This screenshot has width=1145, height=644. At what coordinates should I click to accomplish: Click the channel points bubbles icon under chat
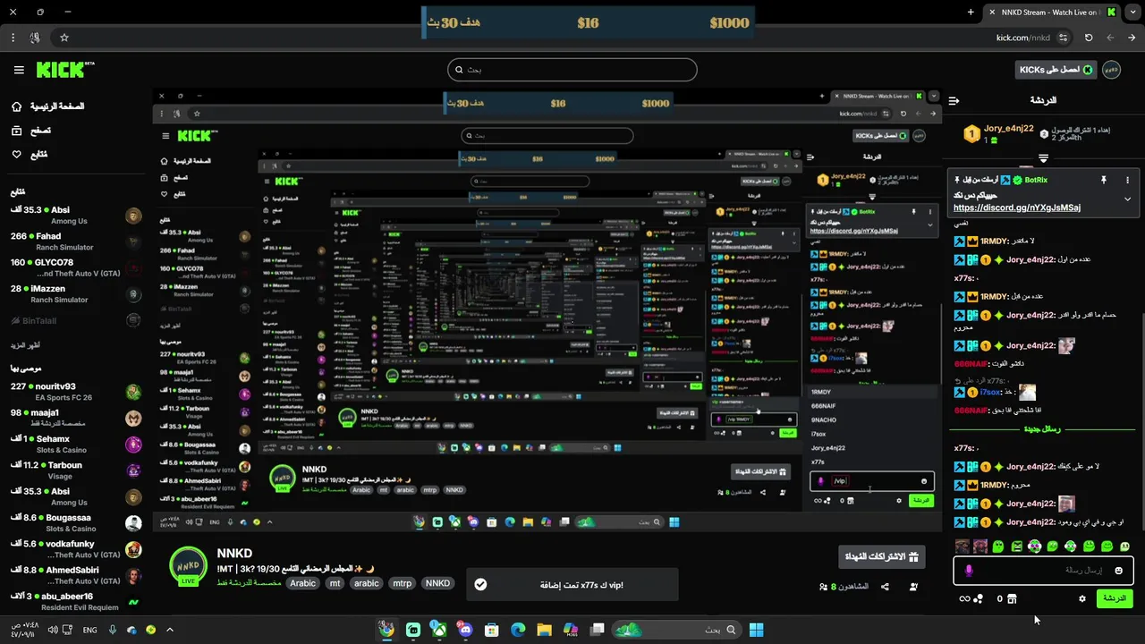pyautogui.click(x=979, y=599)
